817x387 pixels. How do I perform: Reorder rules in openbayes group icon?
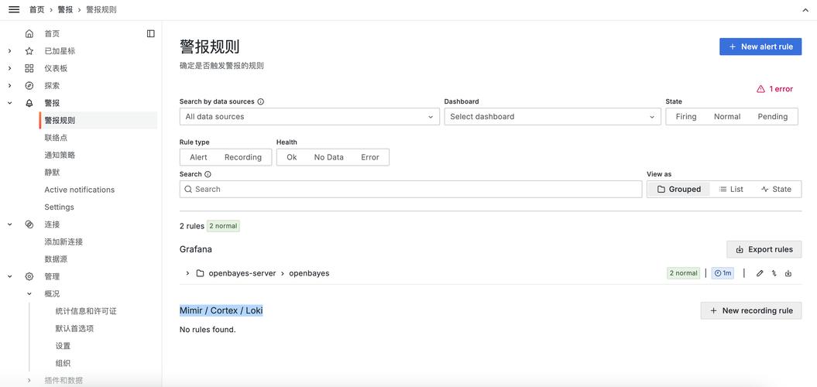pos(774,273)
